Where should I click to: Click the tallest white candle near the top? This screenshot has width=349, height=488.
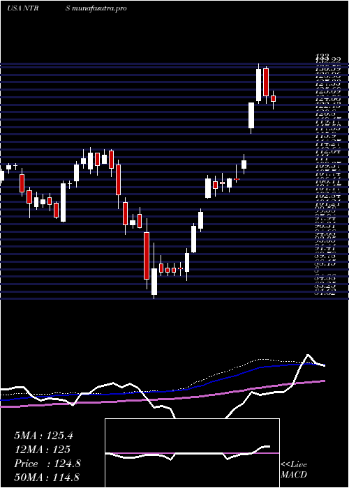point(259,85)
